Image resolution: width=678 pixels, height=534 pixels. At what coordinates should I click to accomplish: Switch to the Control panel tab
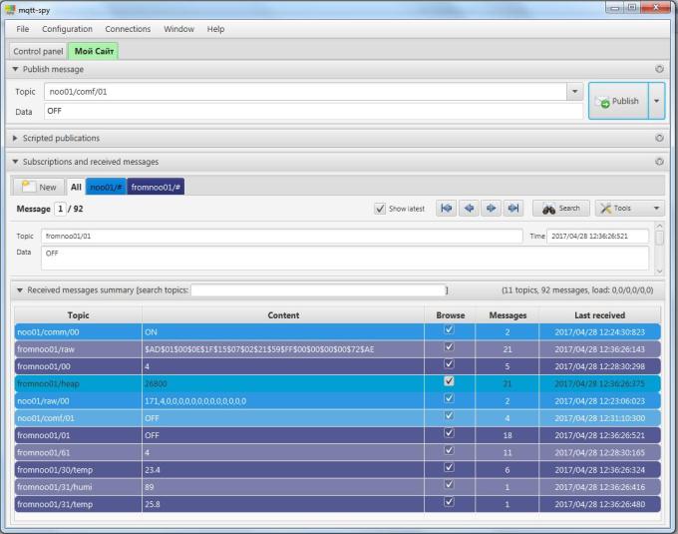(38, 51)
